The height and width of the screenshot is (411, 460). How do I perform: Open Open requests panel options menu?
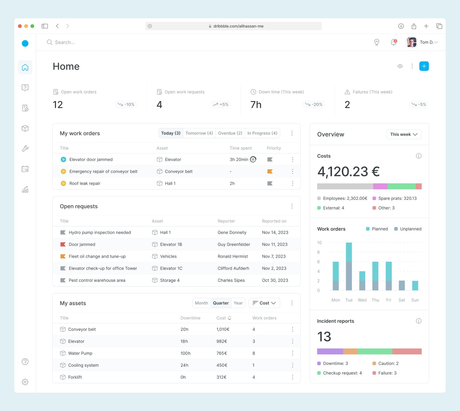tap(292, 206)
